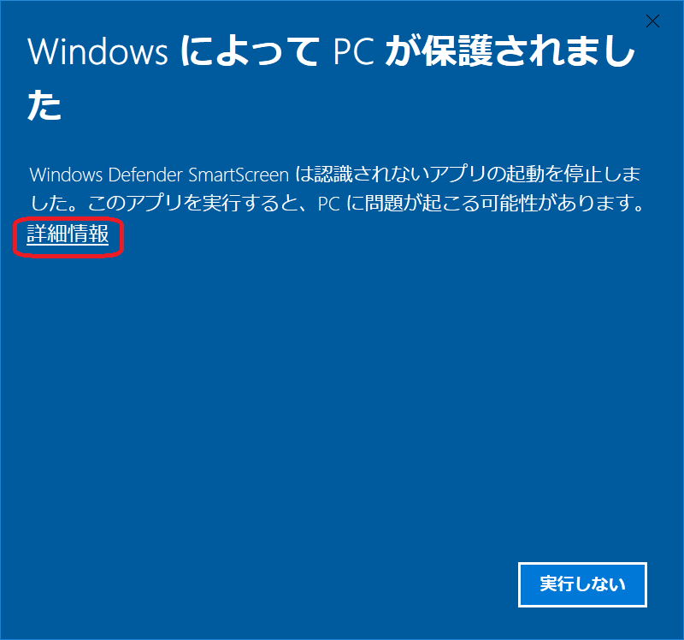
Task: Dismiss the warning using the top-right X icon
Action: [652, 21]
